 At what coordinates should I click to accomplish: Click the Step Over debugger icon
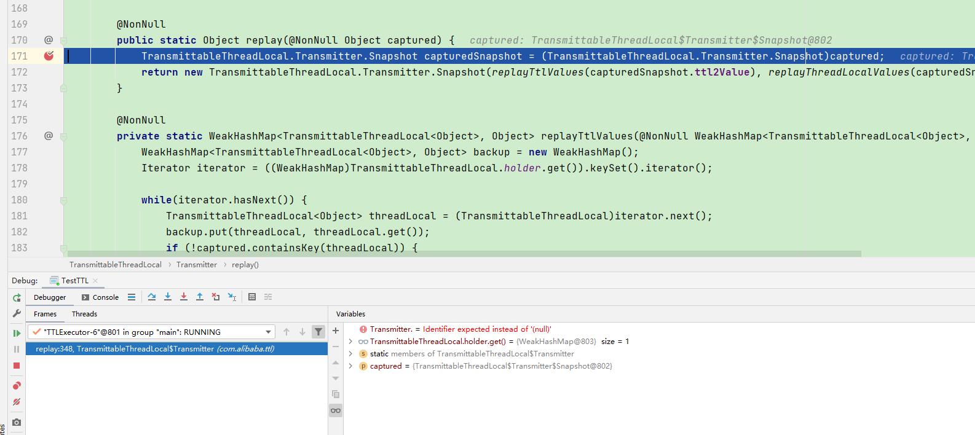152,297
